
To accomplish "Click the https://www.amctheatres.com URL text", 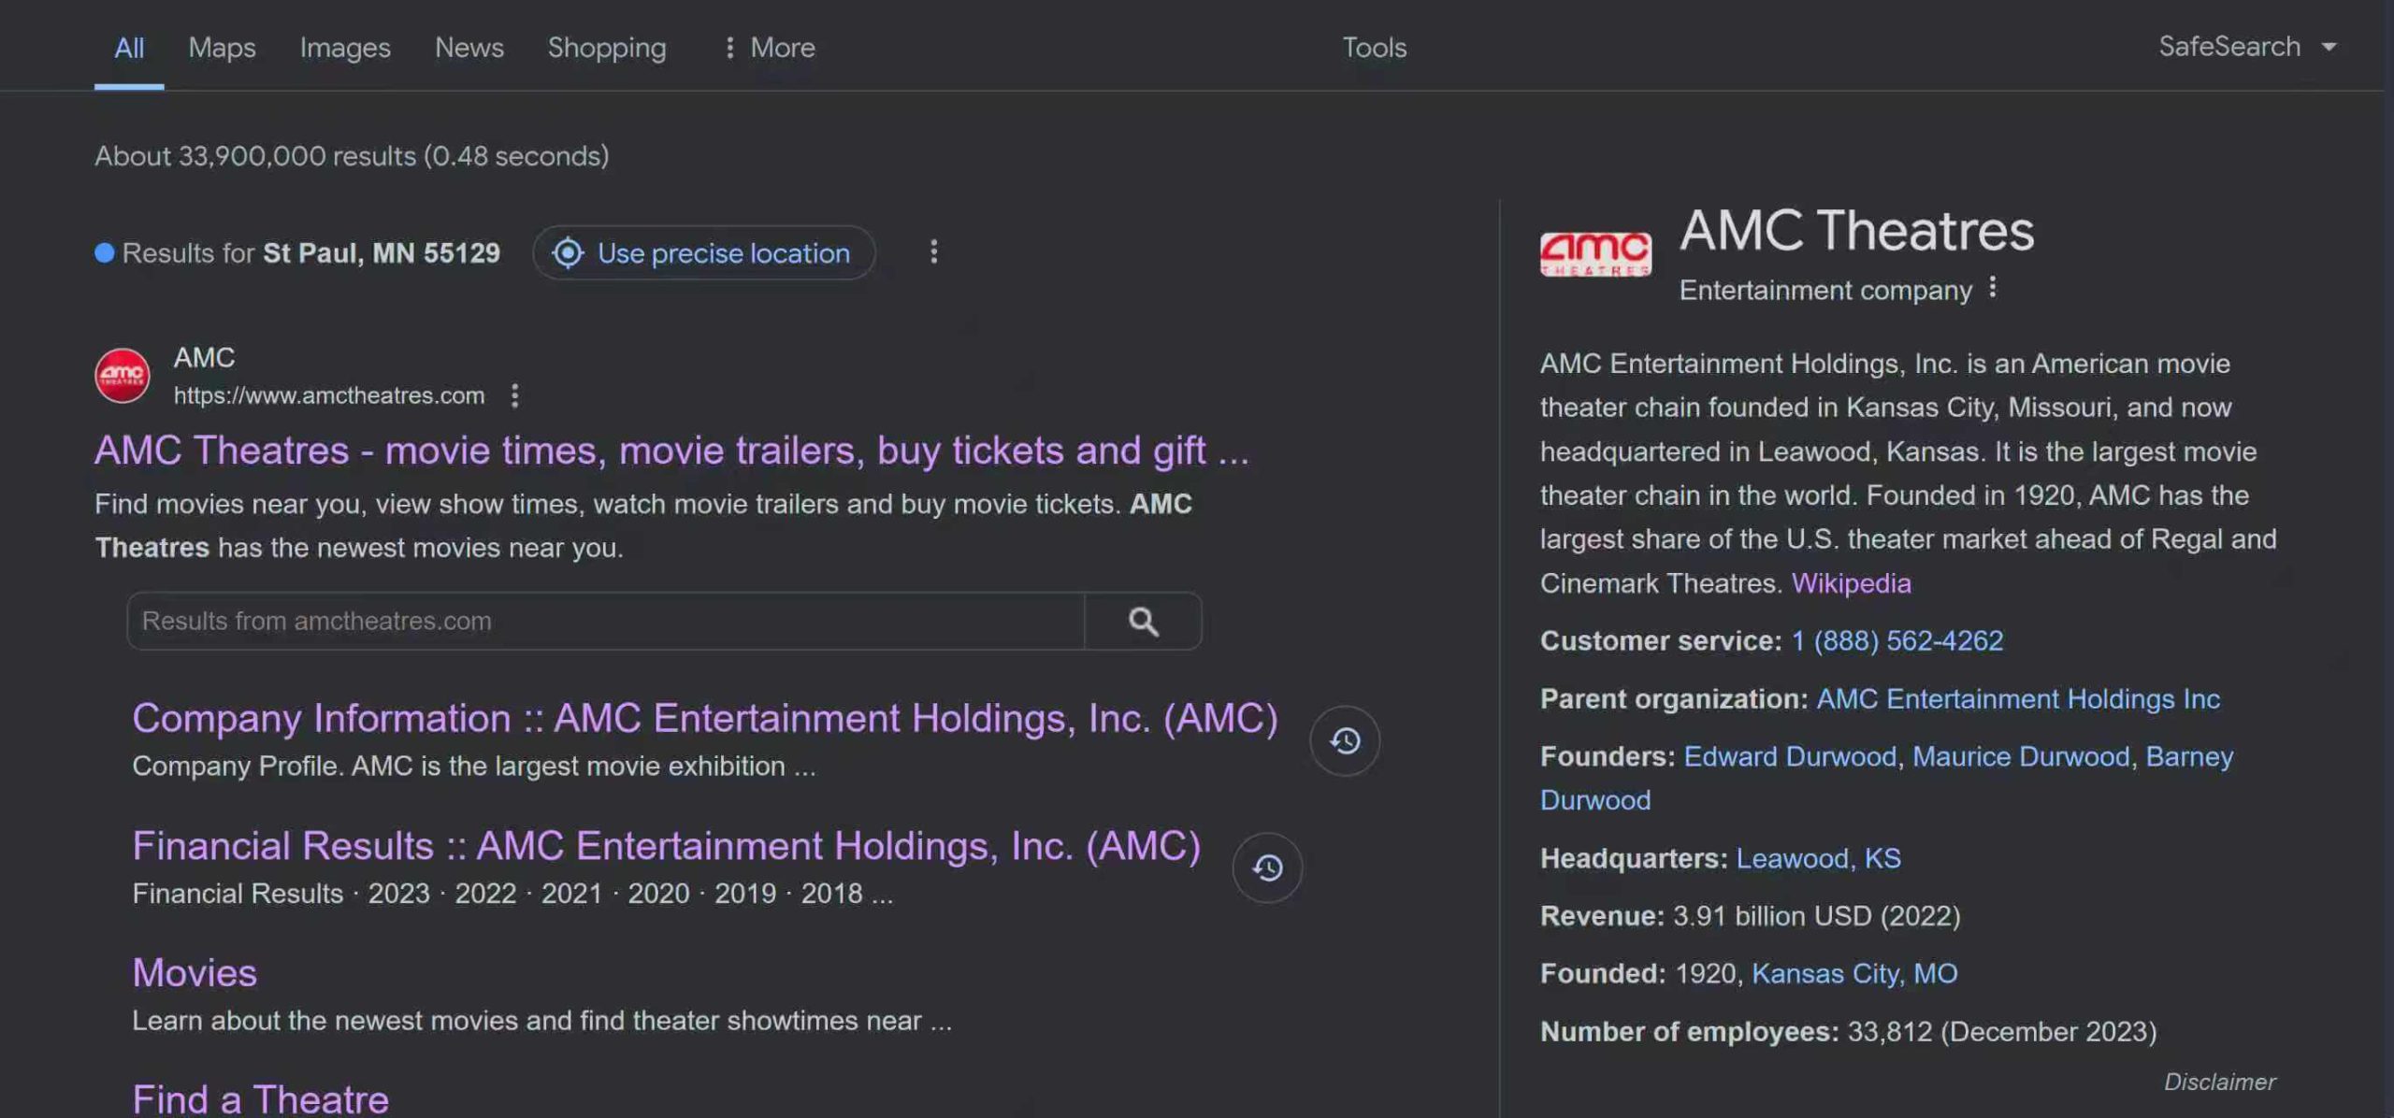I will click(329, 395).
